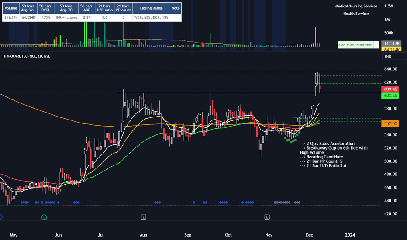This screenshot has height=240, width=407.
Task: Select the 2 Qtrs of Sales Acceleration label
Action: tap(355, 45)
